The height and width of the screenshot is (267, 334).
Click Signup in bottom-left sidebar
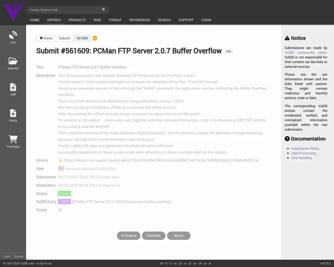point(19,256)
